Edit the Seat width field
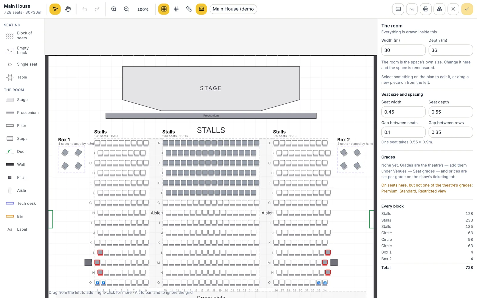 click(x=403, y=112)
